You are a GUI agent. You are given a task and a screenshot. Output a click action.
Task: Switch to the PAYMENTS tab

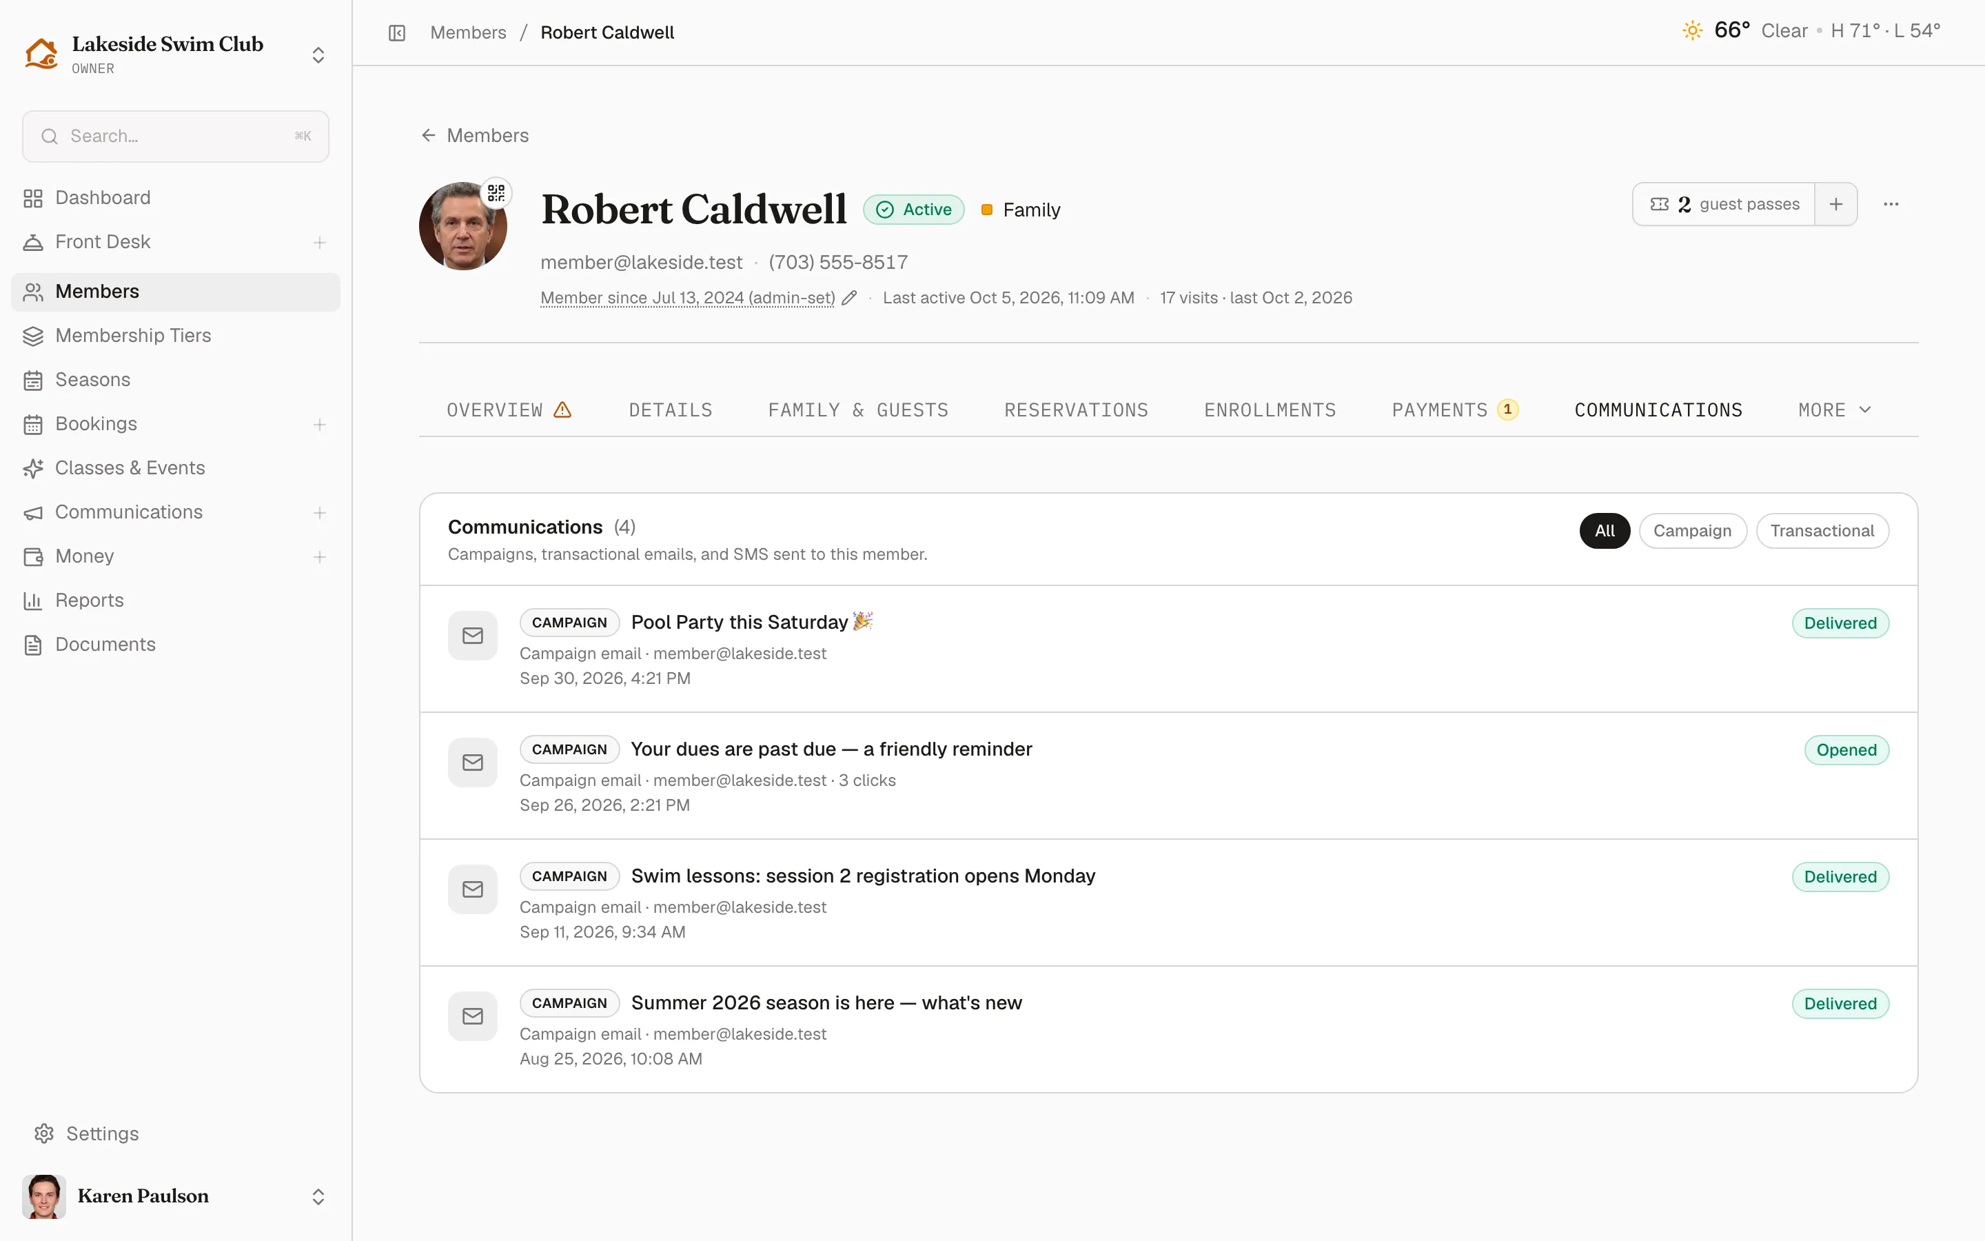click(x=1455, y=410)
